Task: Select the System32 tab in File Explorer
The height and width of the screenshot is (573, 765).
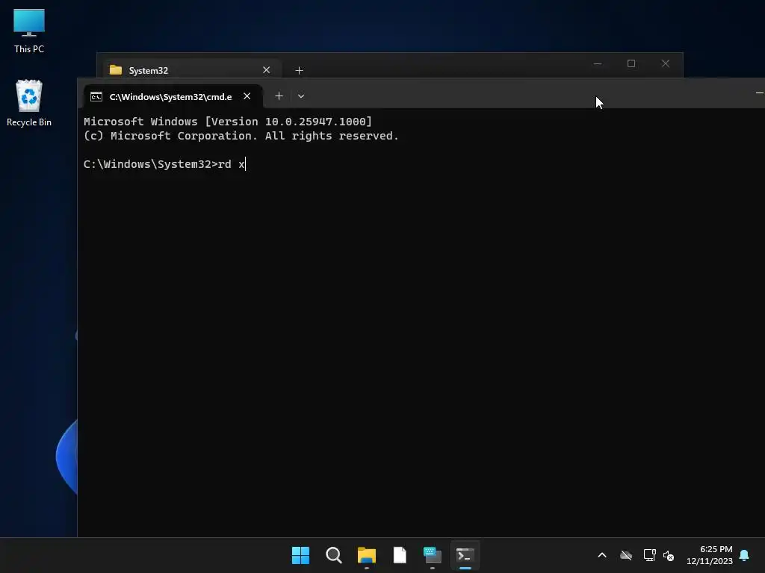Action: tap(192, 70)
